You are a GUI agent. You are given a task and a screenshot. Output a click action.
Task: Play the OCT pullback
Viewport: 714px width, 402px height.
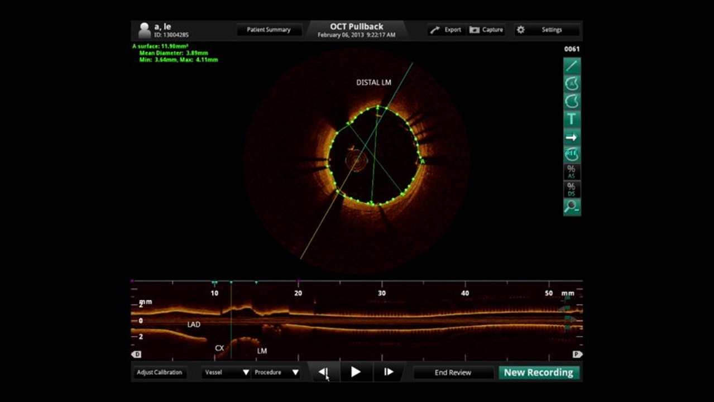356,372
